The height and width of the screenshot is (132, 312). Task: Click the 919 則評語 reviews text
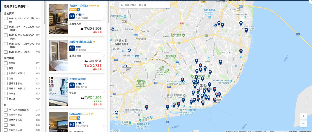(x=81, y=50)
